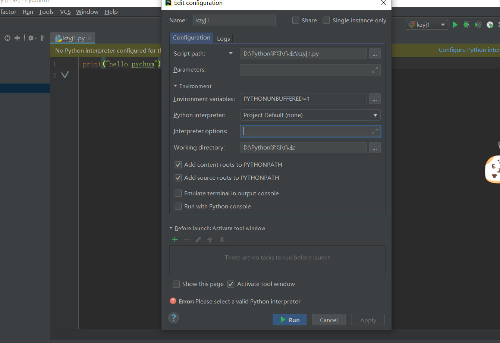Click the red error icon near the error message

point(173,301)
